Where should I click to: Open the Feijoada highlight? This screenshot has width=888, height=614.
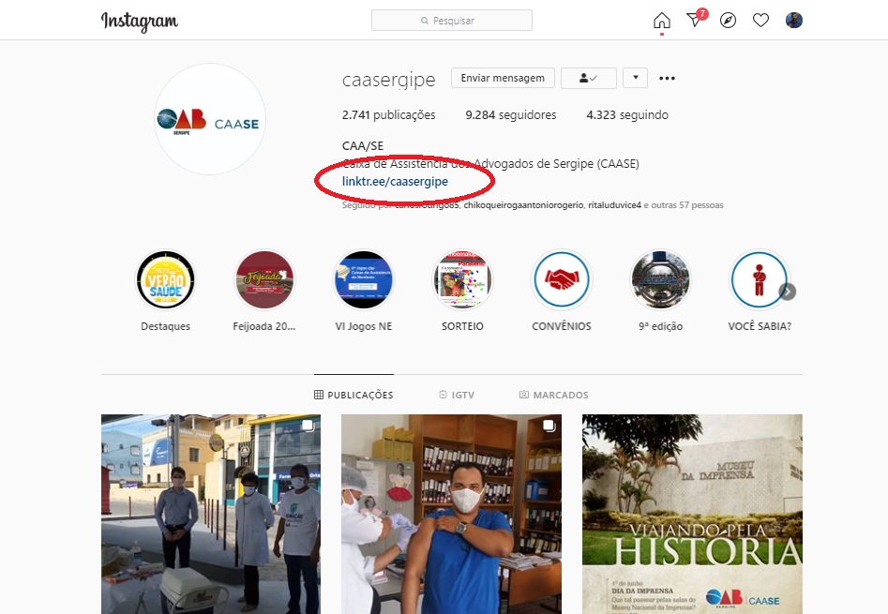click(264, 280)
